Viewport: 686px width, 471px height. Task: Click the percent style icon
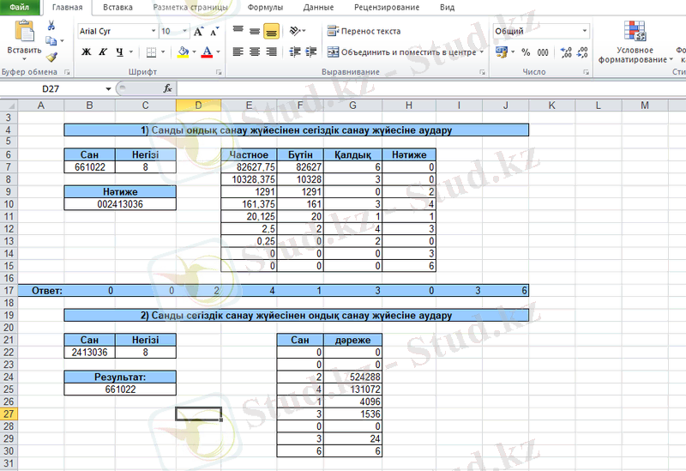[x=525, y=52]
